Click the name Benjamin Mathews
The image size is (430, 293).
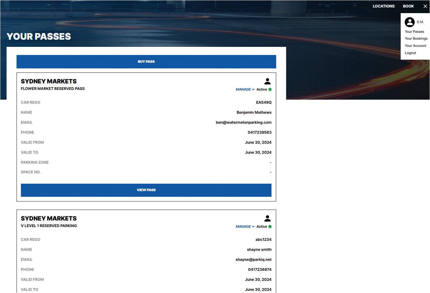click(254, 112)
